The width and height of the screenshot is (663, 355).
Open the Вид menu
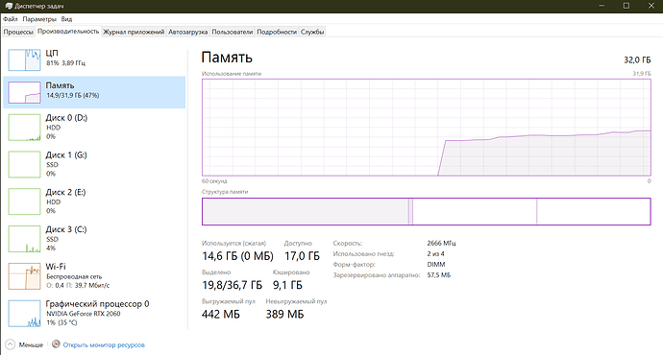[66, 19]
